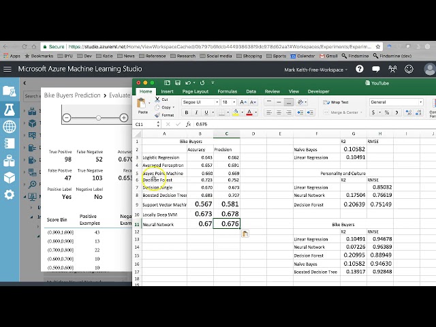Open Fill Color dropdown arrow
Image resolution: width=436 pixels, height=327 pixels.
(243, 112)
